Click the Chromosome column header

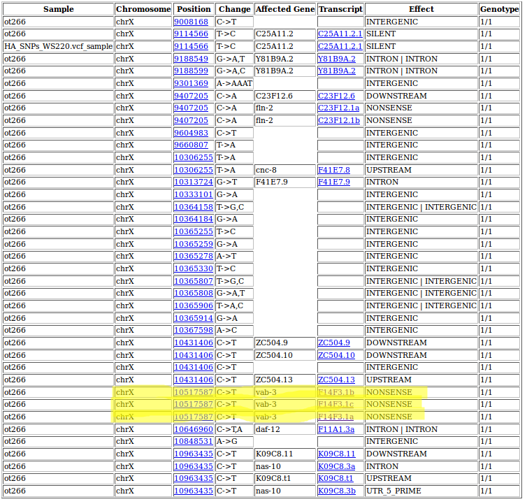coord(143,9)
